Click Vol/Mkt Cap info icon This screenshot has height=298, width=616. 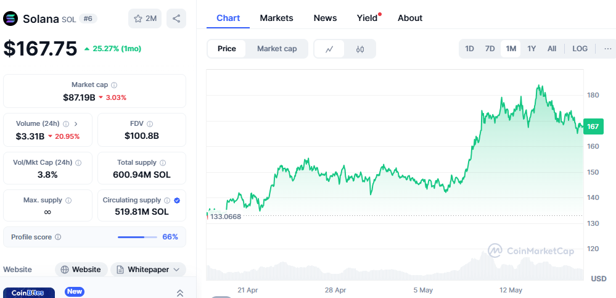pos(78,162)
